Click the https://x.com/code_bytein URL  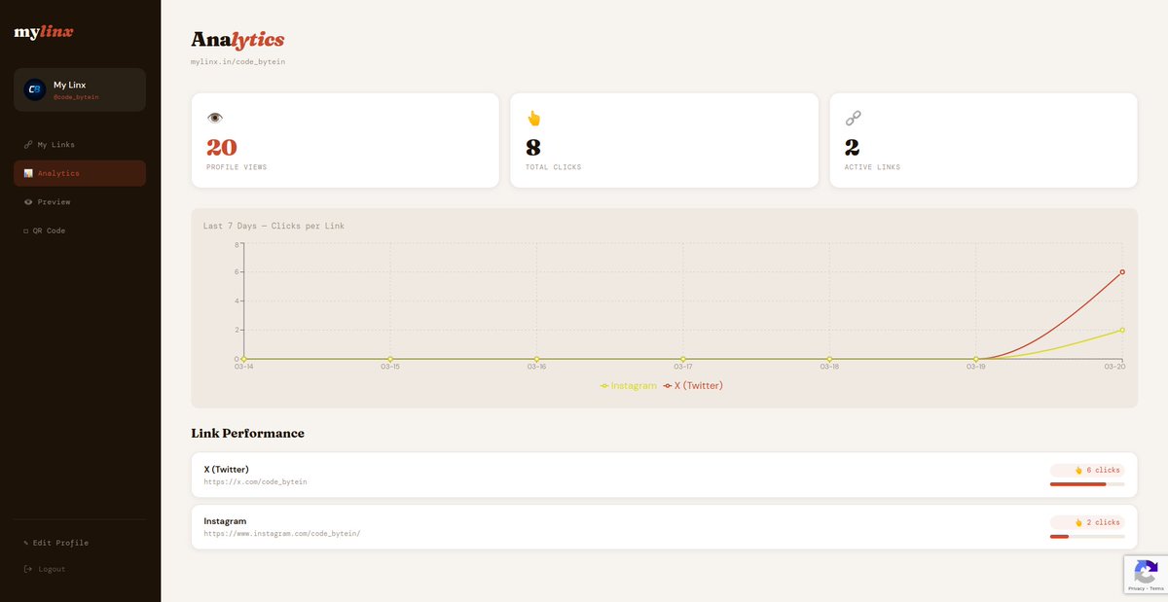pyautogui.click(x=255, y=481)
